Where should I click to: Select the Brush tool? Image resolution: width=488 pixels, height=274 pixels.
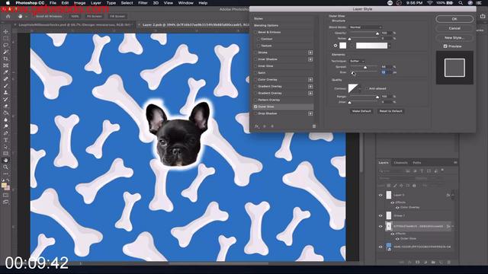pyautogui.click(x=5, y=86)
